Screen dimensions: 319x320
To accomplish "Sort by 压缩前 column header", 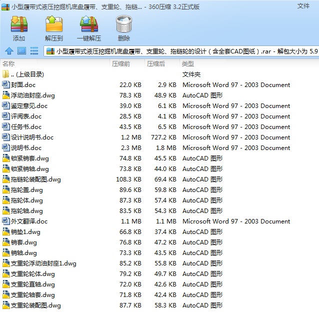I will 121,64.
